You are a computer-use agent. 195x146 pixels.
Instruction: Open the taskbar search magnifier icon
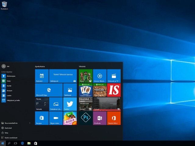(x=9, y=143)
